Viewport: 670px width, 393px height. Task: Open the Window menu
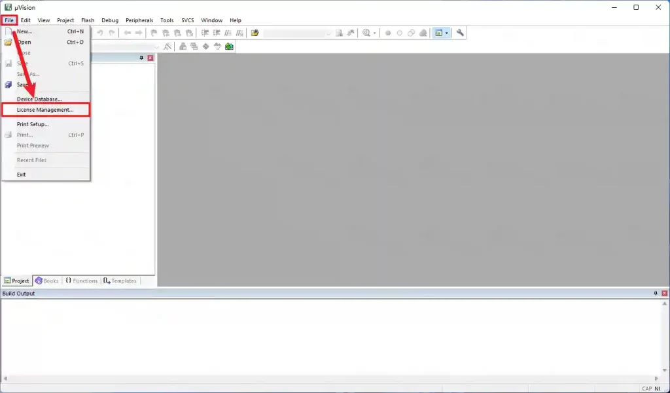[x=211, y=20]
